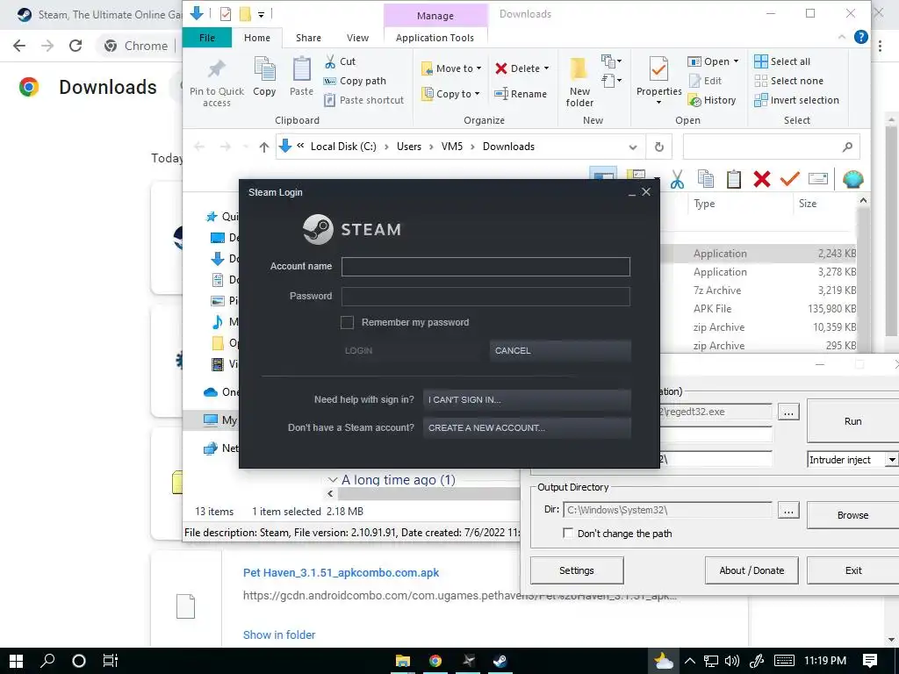Click the Chrome taskbar icon
The height and width of the screenshot is (674, 899).
(435, 661)
